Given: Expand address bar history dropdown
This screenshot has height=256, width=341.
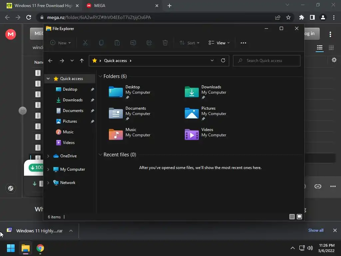Looking at the screenshot, I should point(212,61).
